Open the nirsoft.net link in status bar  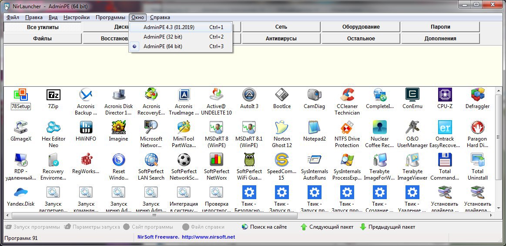[x=208, y=237]
